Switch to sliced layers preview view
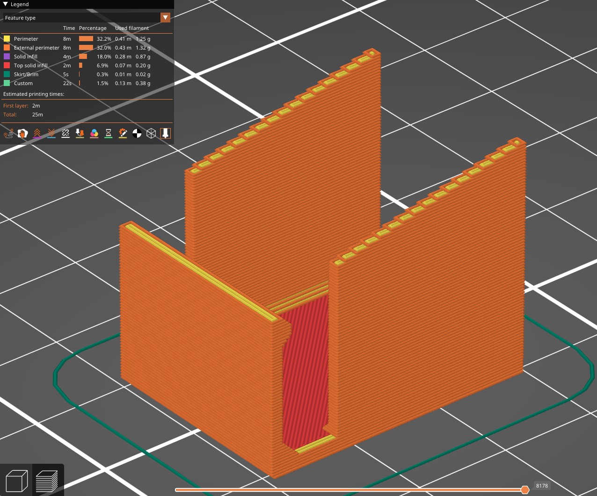 tap(47, 481)
